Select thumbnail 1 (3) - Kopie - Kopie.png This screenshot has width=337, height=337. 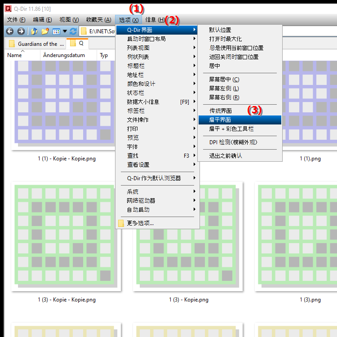tap(66, 236)
